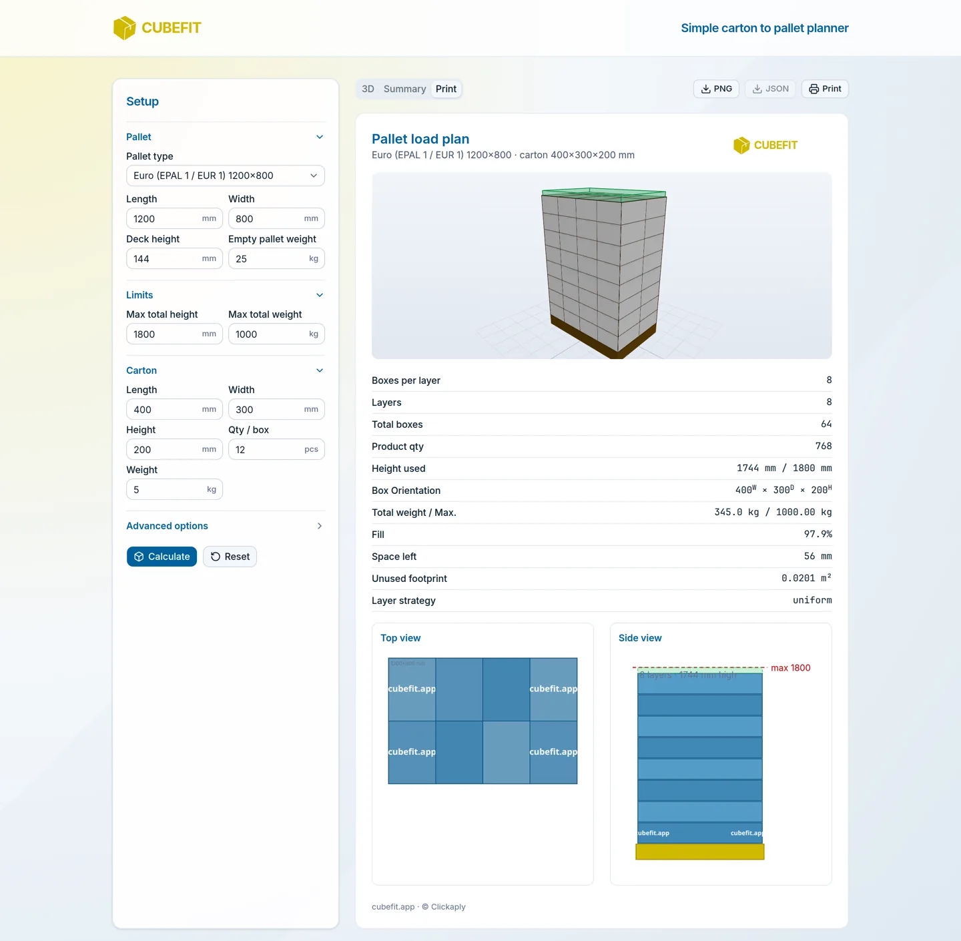Switch to the 3D tab
This screenshot has height=941, width=961.
pos(368,89)
